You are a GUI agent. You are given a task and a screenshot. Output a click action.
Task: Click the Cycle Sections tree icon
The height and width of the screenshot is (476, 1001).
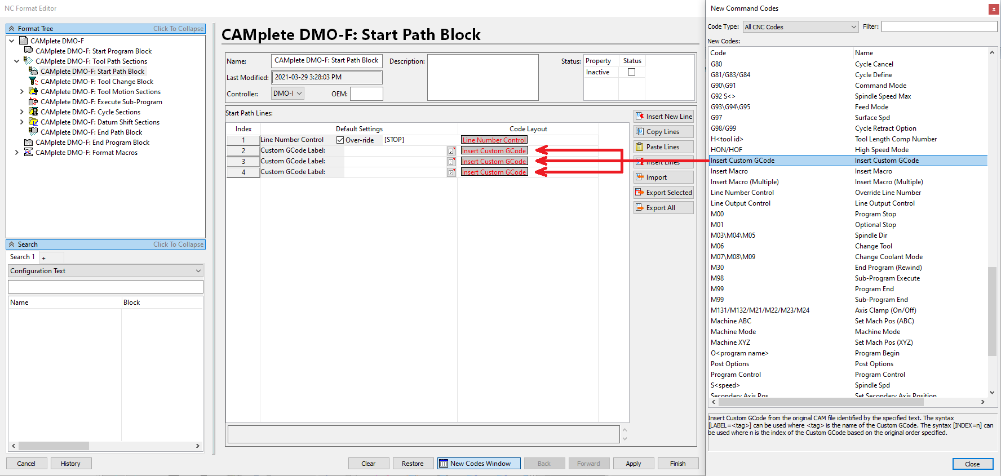[33, 112]
